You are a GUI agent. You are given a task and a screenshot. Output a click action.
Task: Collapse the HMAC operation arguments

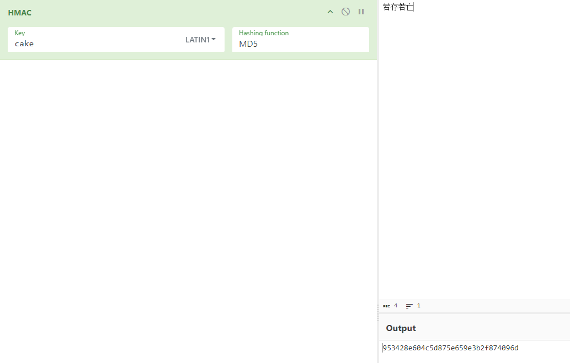pyautogui.click(x=330, y=12)
